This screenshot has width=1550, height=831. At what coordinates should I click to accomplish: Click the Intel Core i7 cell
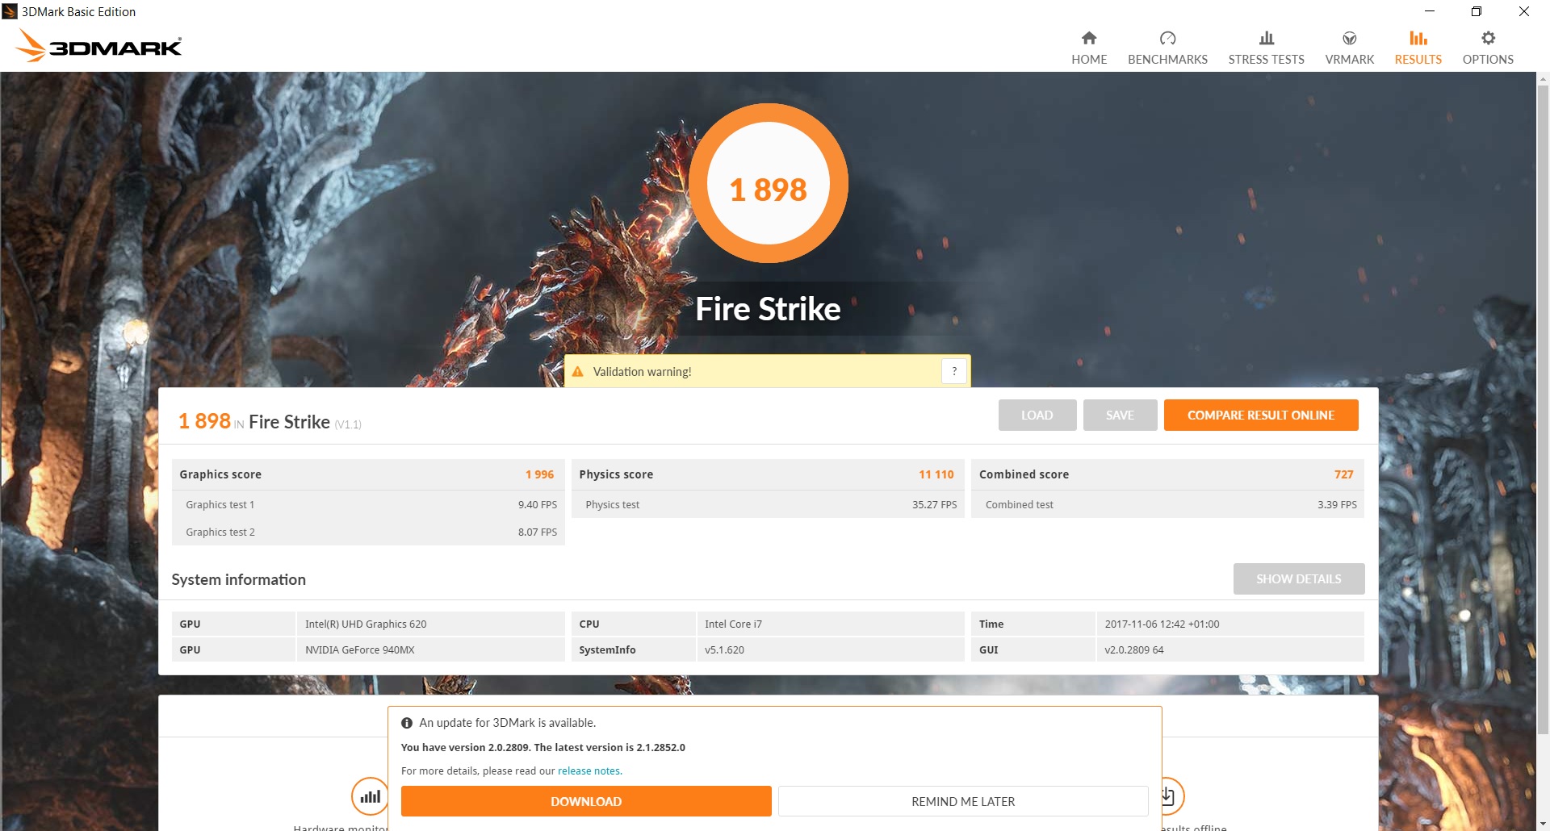coord(830,624)
